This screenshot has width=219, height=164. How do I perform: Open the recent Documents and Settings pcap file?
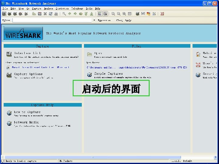click(137, 67)
